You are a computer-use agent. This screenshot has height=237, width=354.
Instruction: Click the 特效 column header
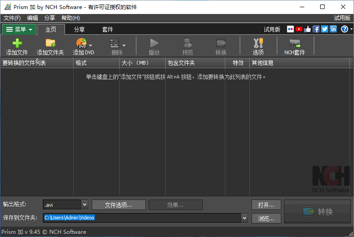point(238,63)
